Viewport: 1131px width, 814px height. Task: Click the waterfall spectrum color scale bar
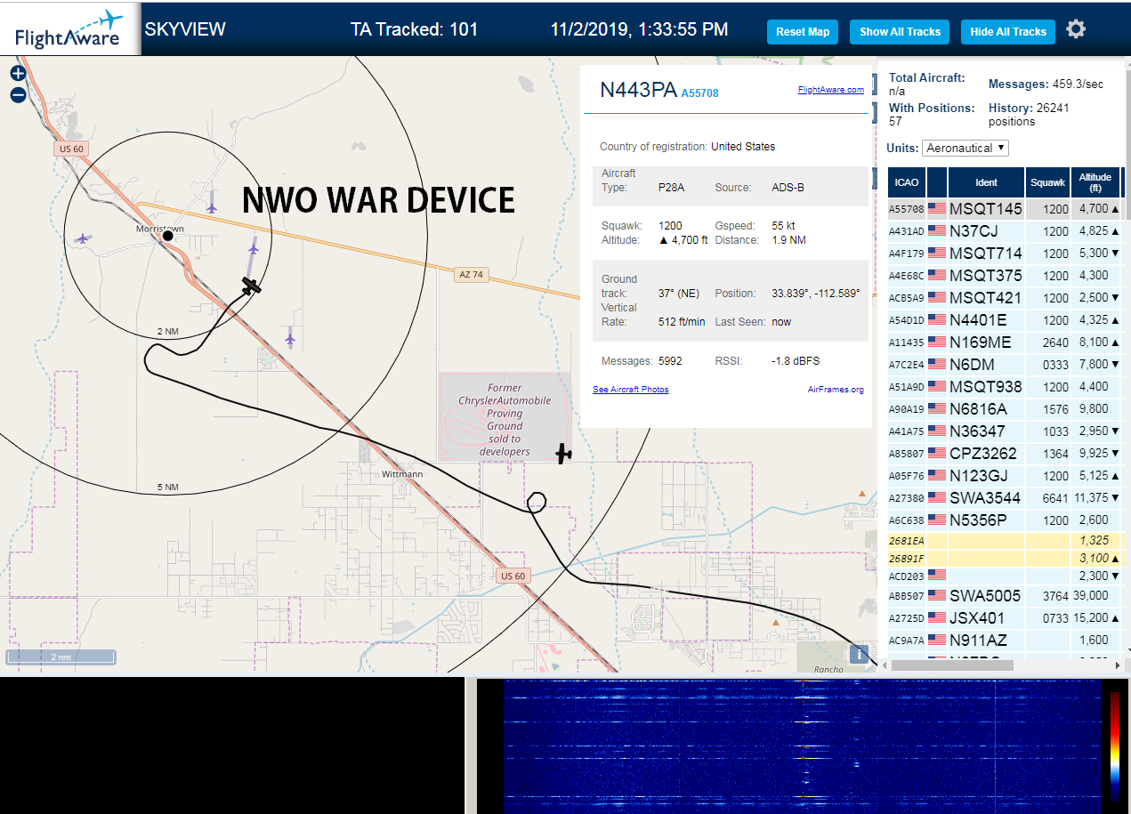coord(1115,745)
